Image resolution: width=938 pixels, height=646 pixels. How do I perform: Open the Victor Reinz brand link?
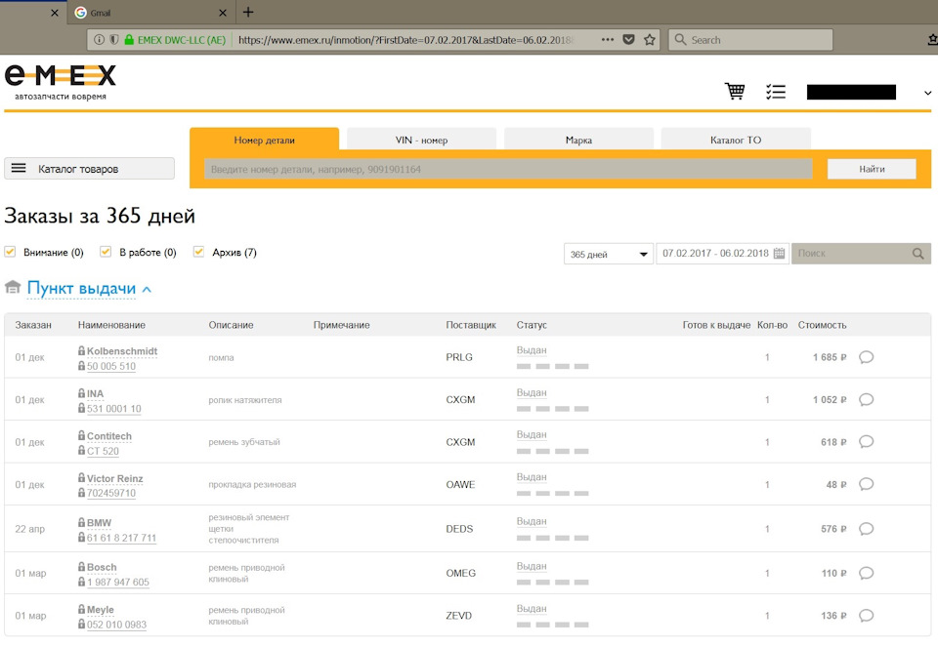[115, 478]
